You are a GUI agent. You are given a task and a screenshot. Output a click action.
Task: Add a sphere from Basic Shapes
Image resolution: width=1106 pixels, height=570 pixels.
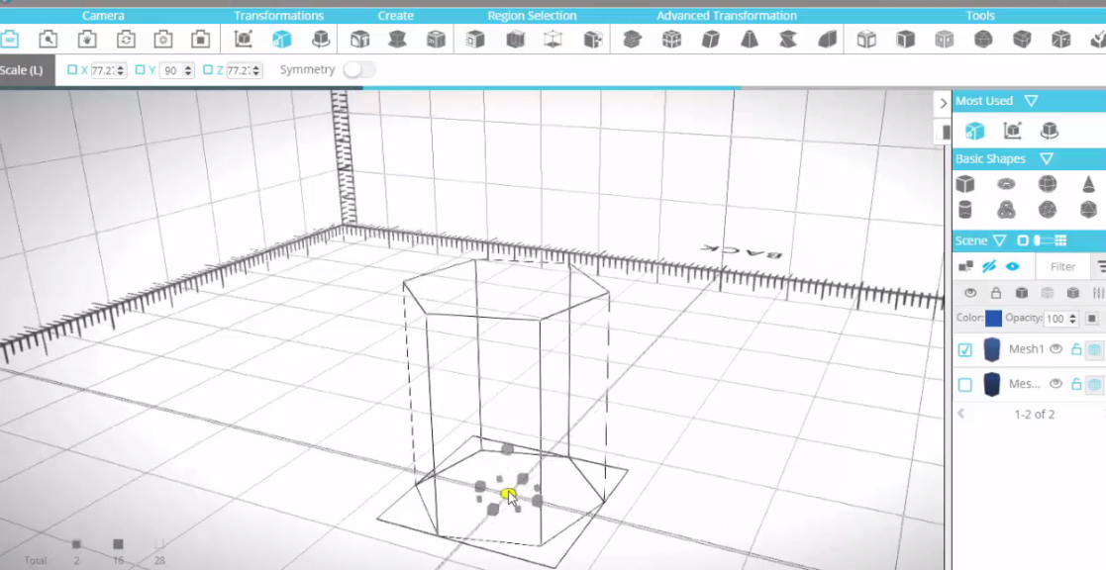pyautogui.click(x=1048, y=185)
